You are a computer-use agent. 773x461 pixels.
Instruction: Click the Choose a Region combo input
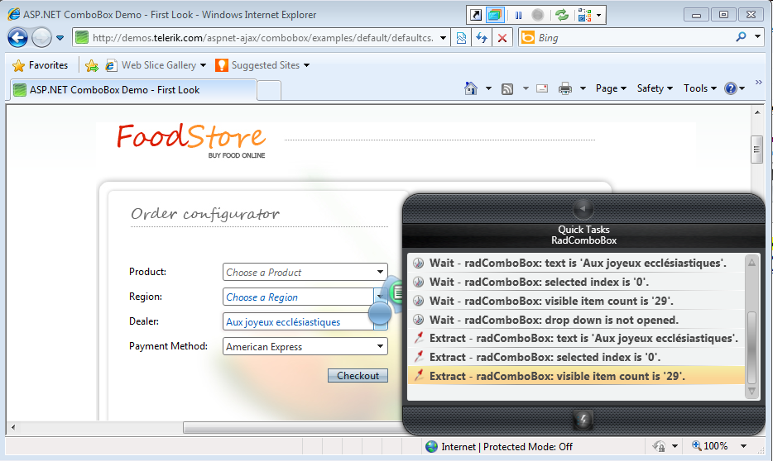coord(298,297)
